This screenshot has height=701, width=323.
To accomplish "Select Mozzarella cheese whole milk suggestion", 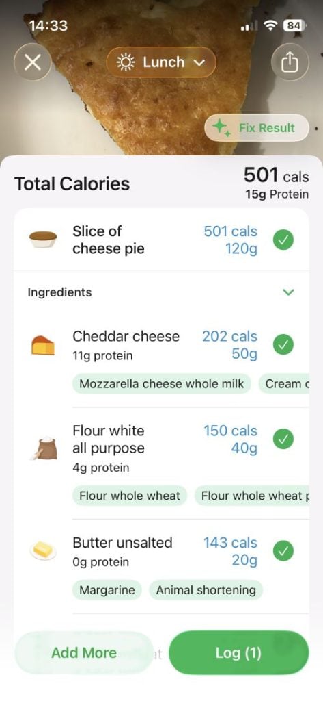I will pos(162,384).
